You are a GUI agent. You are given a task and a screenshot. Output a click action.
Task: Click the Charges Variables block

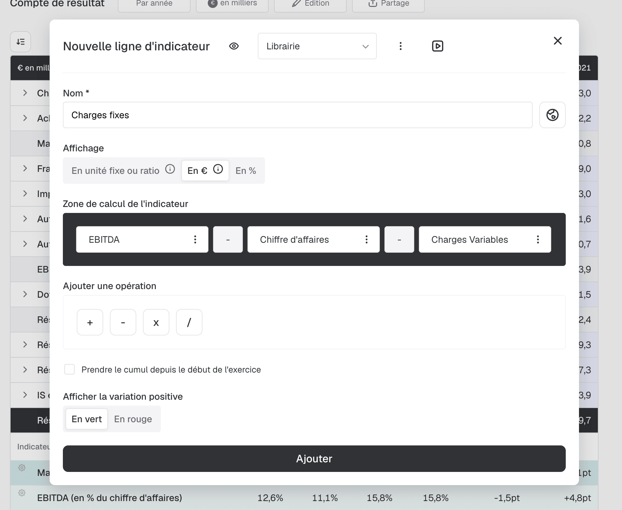[x=485, y=239]
